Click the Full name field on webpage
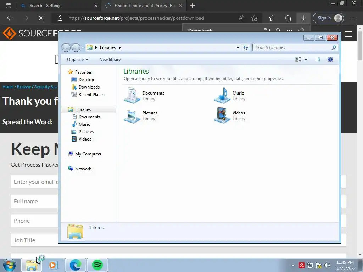This screenshot has height=272, width=363. (34, 202)
